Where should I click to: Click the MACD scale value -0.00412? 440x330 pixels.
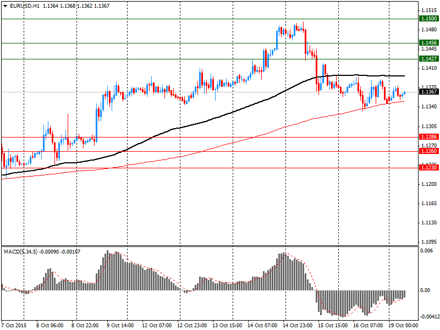click(x=429, y=317)
